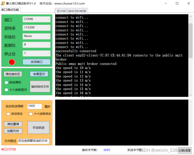Minimize the serial debug window
The image size is (194, 155).
click(x=166, y=3)
